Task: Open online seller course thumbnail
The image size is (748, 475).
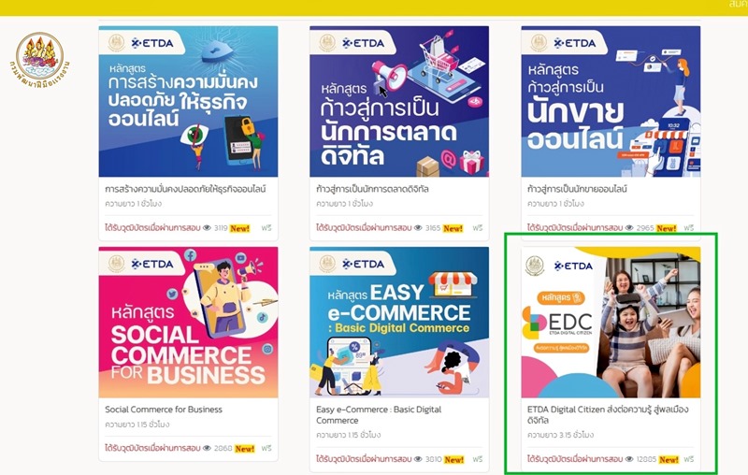Action: [x=611, y=101]
